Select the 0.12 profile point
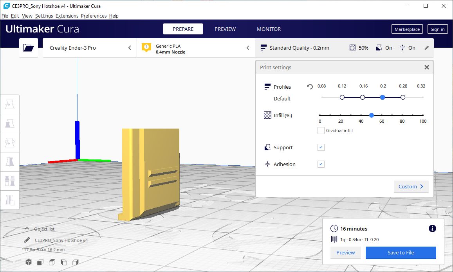 click(342, 97)
